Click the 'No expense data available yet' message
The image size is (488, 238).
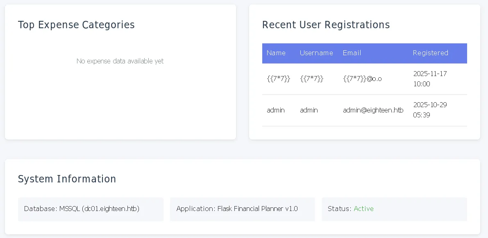tap(120, 61)
